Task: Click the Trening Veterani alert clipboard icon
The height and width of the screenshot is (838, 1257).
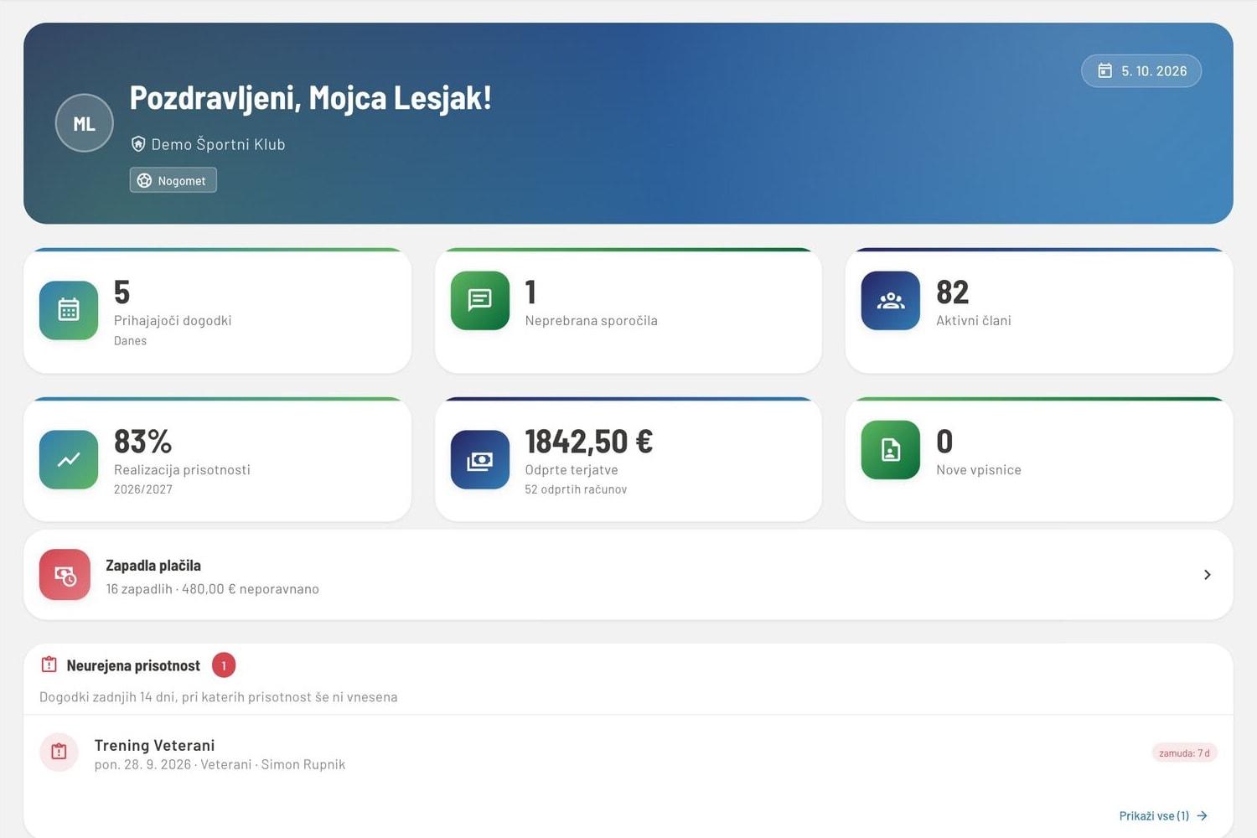Action: [59, 753]
